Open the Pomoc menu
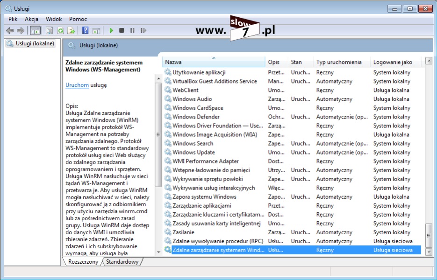The image size is (437, 280). [x=78, y=19]
